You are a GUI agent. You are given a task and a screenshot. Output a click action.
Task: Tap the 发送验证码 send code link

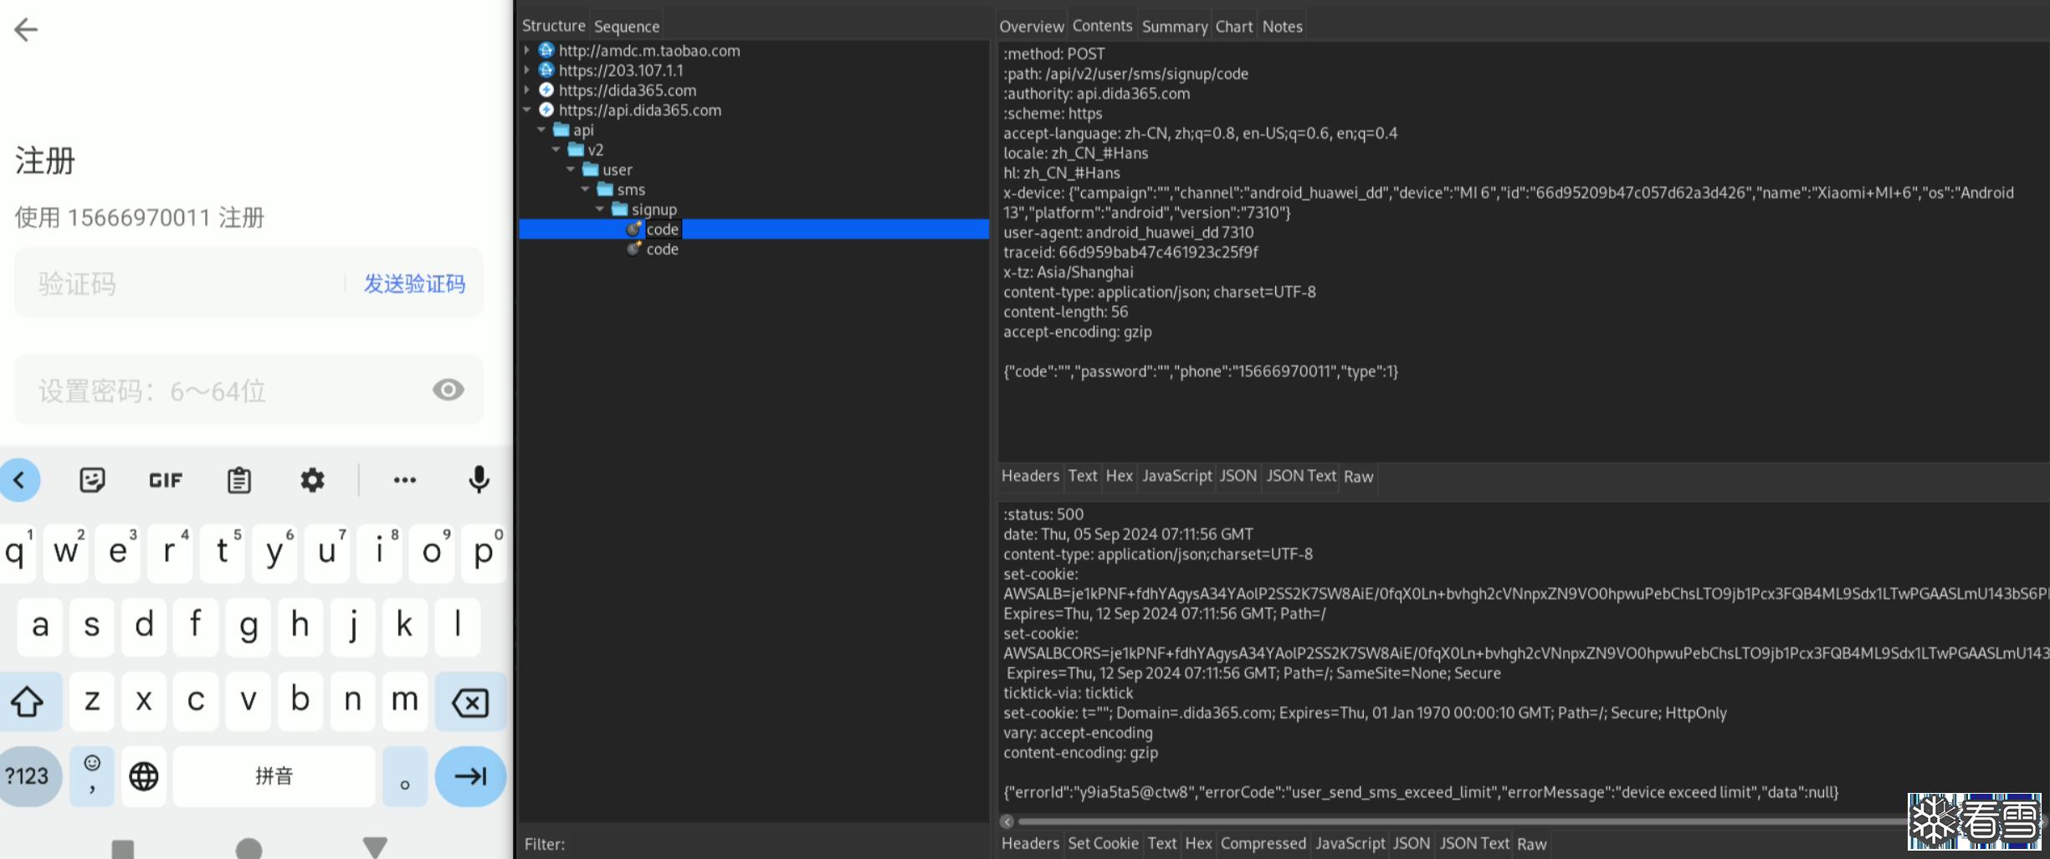pyautogui.click(x=414, y=284)
